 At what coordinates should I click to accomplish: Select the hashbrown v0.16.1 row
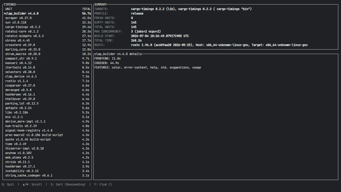pos(47,94)
